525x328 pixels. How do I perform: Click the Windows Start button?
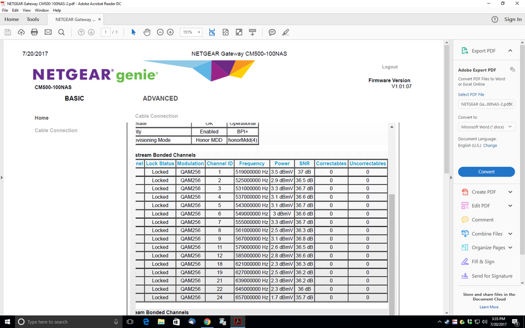(x=7, y=322)
